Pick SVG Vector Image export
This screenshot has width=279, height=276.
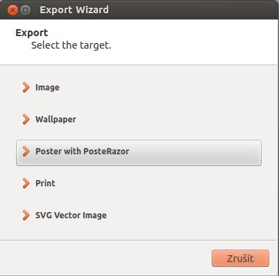(139, 216)
